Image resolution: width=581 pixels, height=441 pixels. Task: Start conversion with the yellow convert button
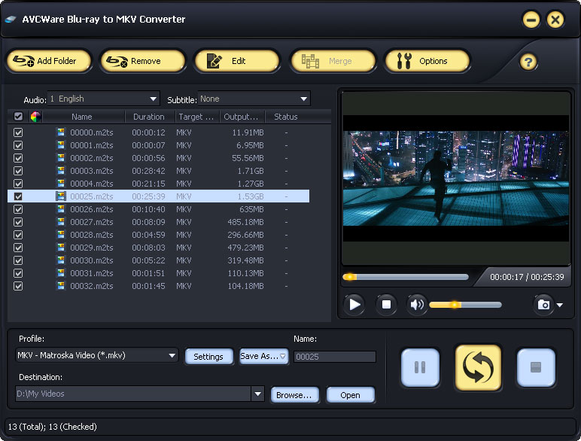478,367
